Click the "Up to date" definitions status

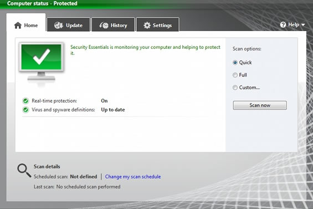pos(113,110)
